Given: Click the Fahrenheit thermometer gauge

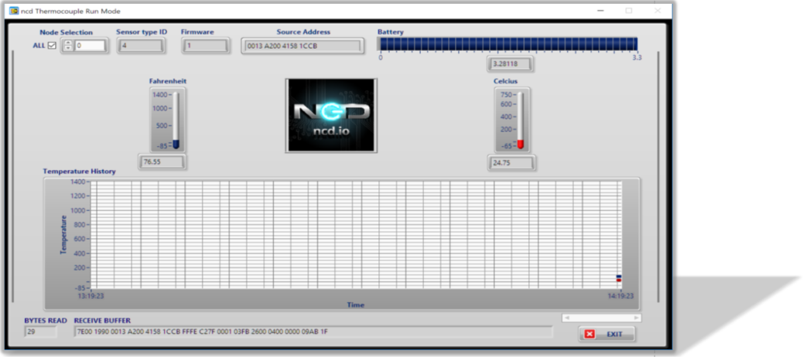Looking at the screenshot, I should pyautogui.click(x=176, y=120).
